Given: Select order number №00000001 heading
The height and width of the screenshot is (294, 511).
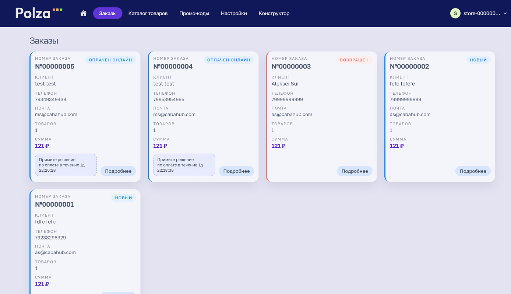Looking at the screenshot, I should [54, 204].
